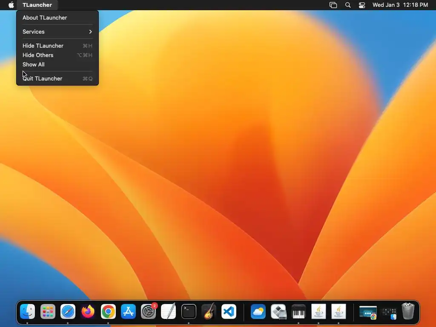Open the Weather app dock icon
This screenshot has width=436, height=327.
[x=258, y=311]
